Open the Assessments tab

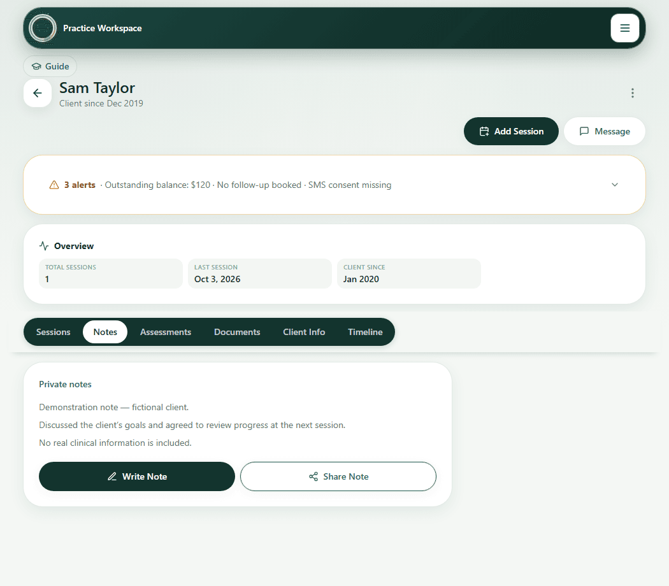[x=166, y=332]
